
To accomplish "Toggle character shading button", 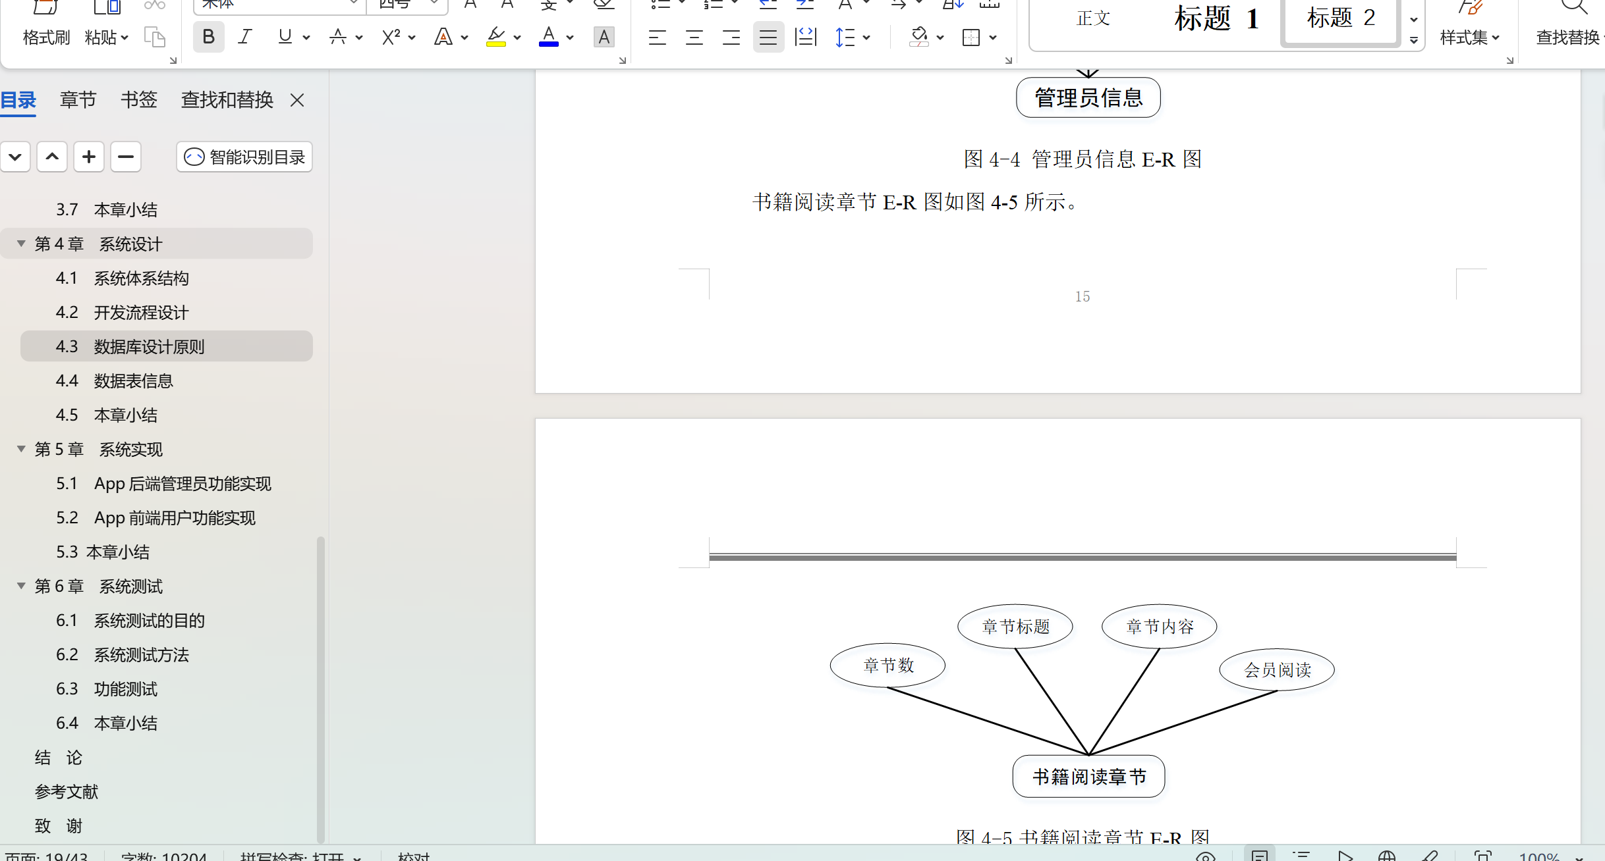I will point(604,37).
